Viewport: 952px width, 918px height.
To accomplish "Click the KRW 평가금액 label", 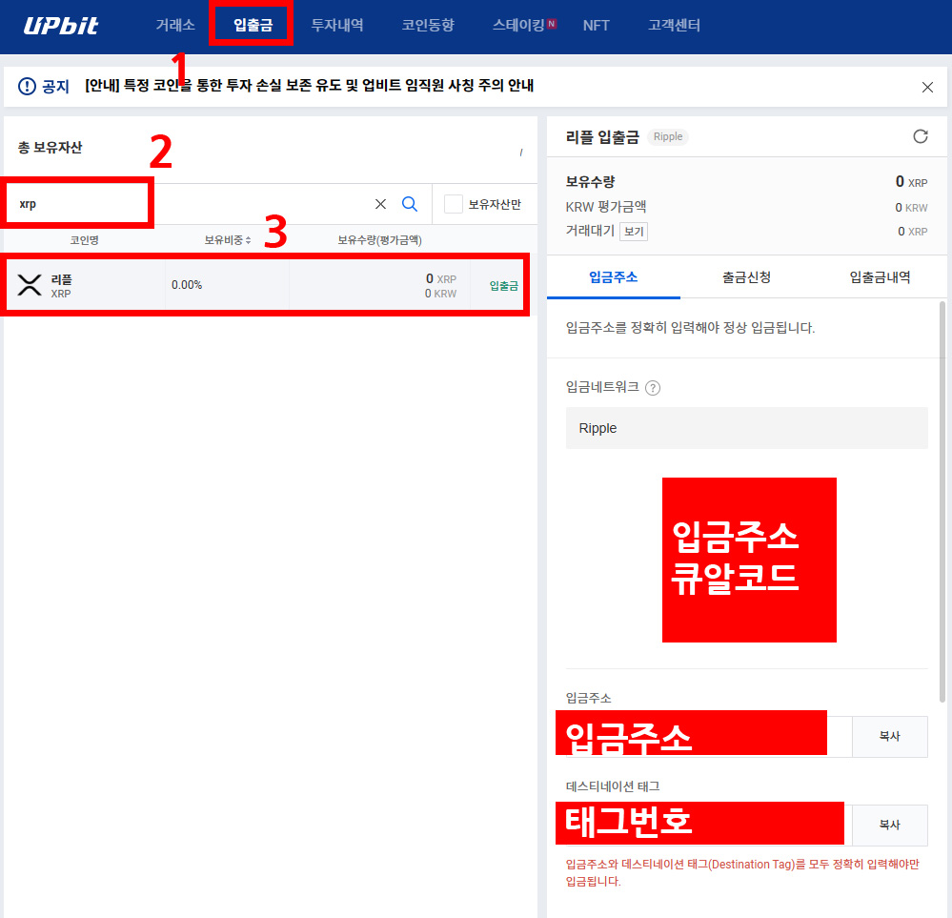I will point(606,207).
